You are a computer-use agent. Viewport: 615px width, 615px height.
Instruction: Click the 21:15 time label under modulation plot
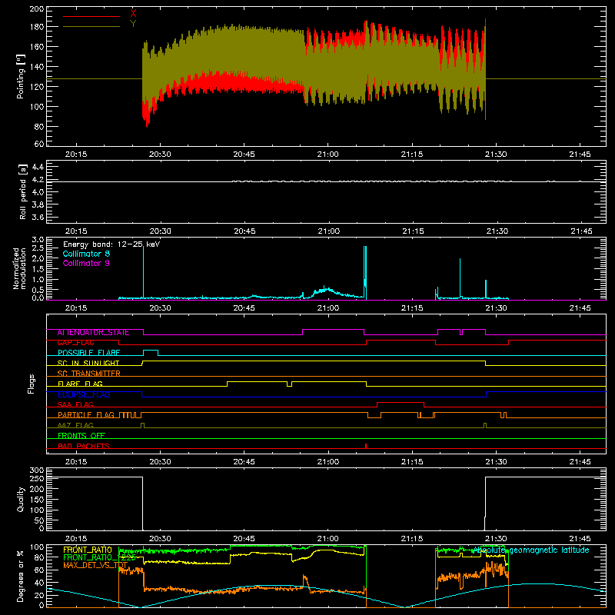[x=412, y=308]
